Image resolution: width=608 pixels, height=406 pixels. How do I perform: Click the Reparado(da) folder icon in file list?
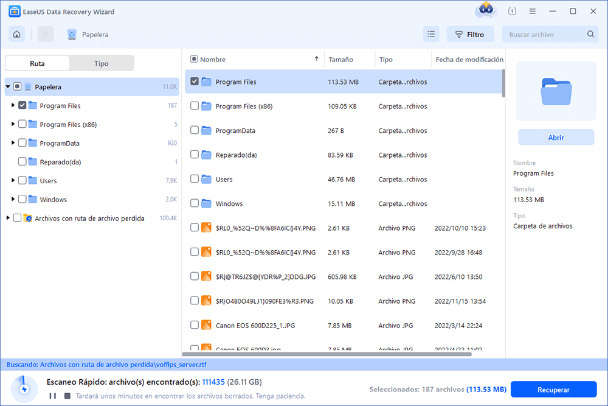click(x=206, y=155)
